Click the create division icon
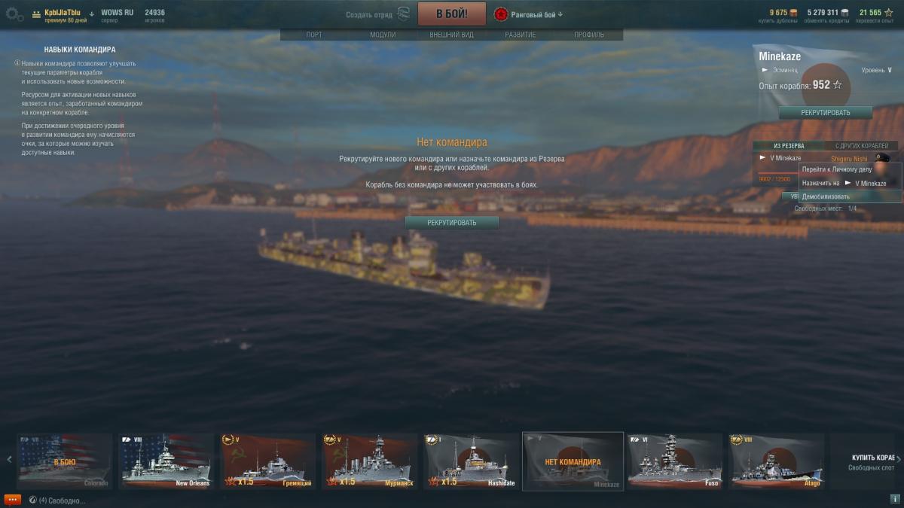 click(x=404, y=14)
